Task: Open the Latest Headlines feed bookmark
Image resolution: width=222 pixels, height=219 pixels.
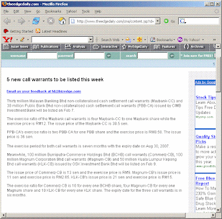Action: coord(51,31)
